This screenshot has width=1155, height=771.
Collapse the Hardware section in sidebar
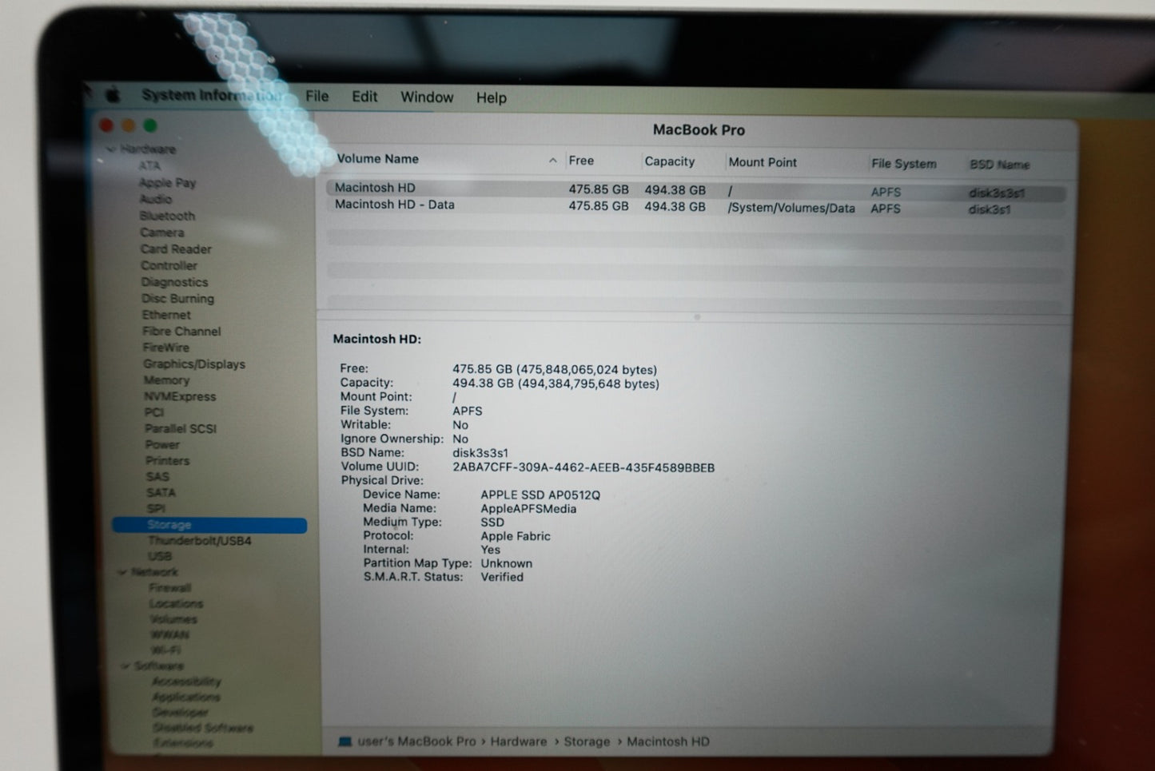click(x=111, y=149)
